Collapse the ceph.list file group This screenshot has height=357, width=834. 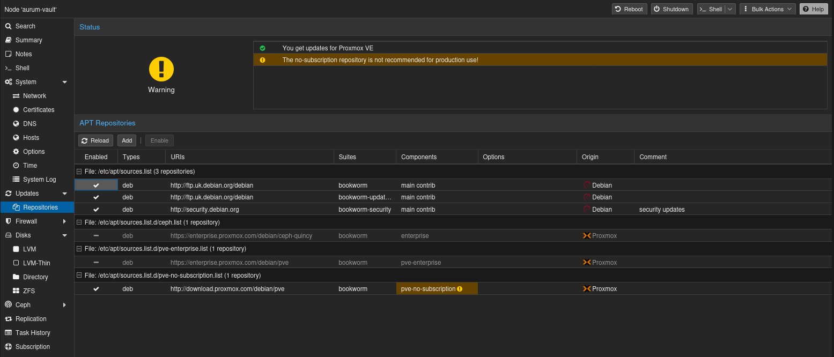[x=79, y=222]
